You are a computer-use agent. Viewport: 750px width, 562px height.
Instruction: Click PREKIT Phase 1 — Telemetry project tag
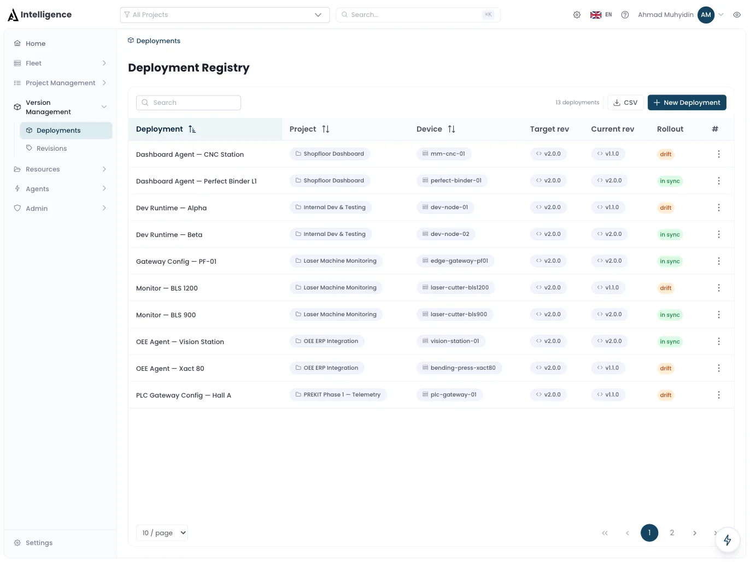[x=338, y=395]
